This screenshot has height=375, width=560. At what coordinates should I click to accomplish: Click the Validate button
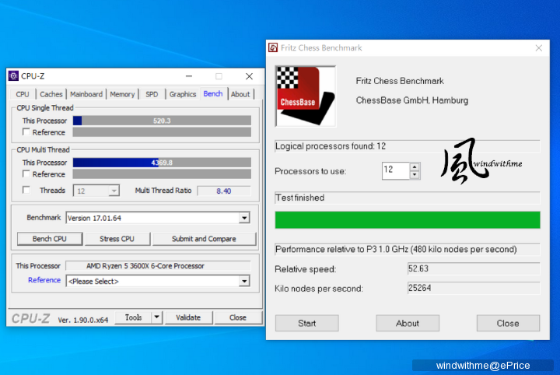188,317
